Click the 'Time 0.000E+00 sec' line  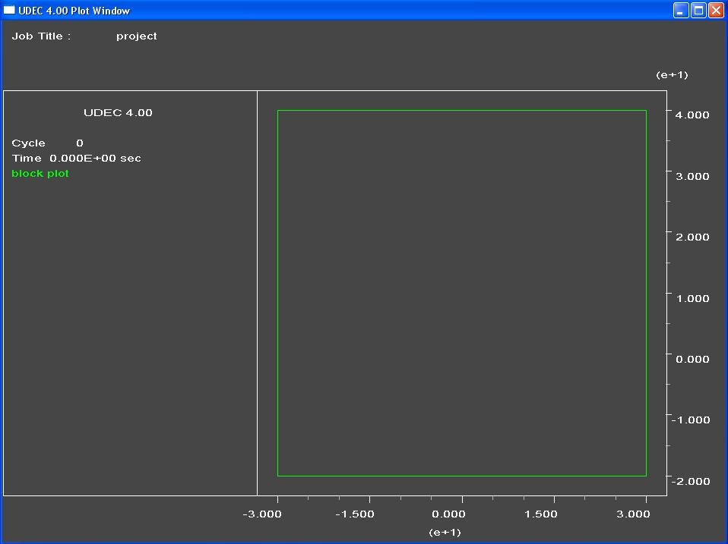[x=76, y=158]
